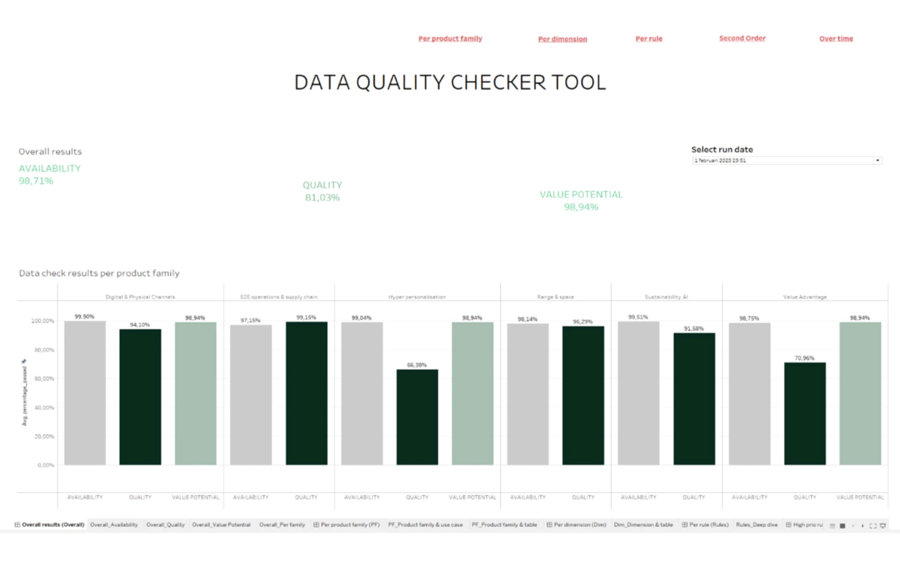Click the 'Value Advantage' column header
900x563 pixels.
(x=805, y=297)
